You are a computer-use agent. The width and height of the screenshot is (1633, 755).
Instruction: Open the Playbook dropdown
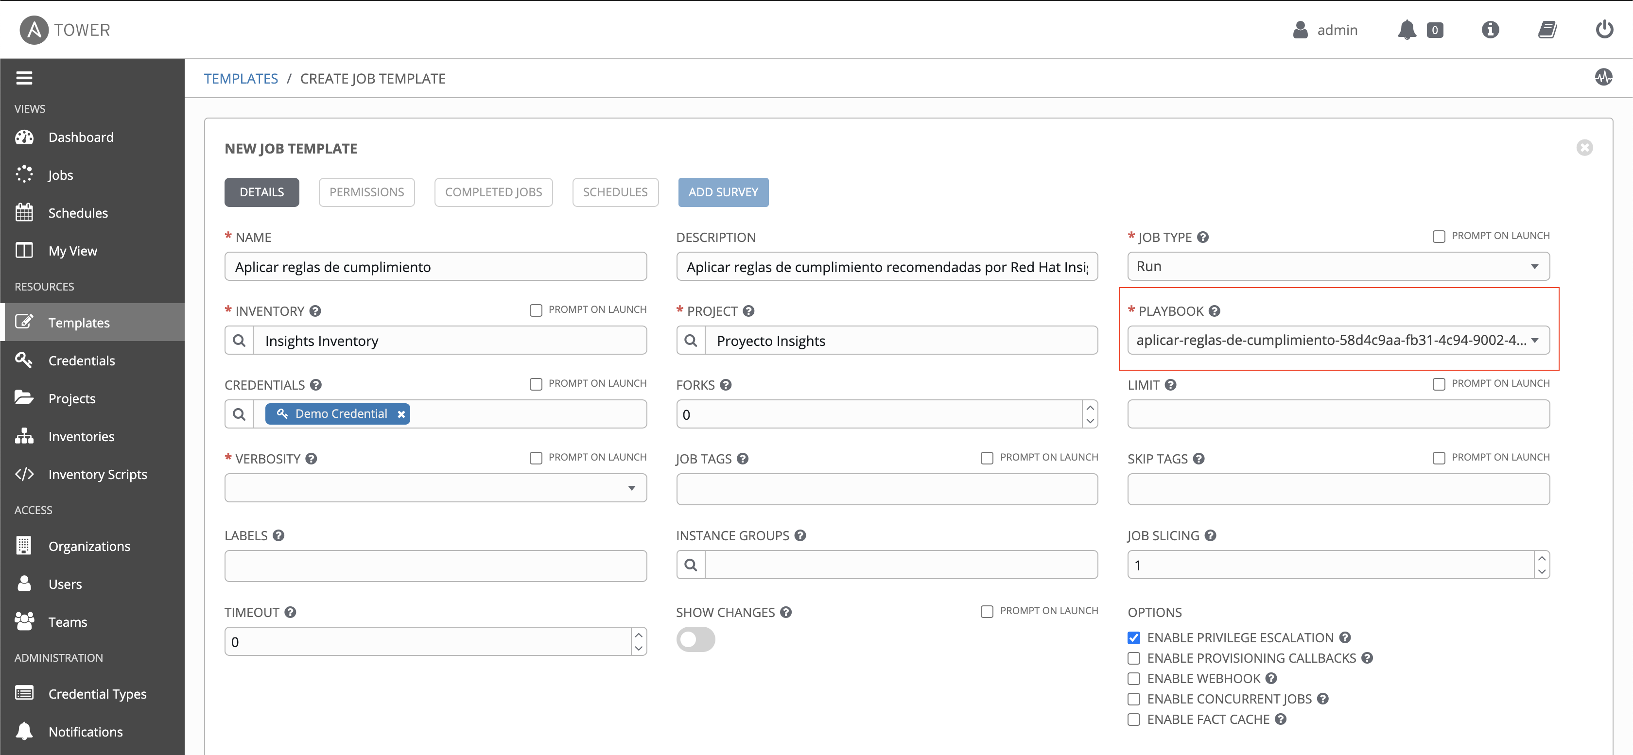[x=1338, y=341]
